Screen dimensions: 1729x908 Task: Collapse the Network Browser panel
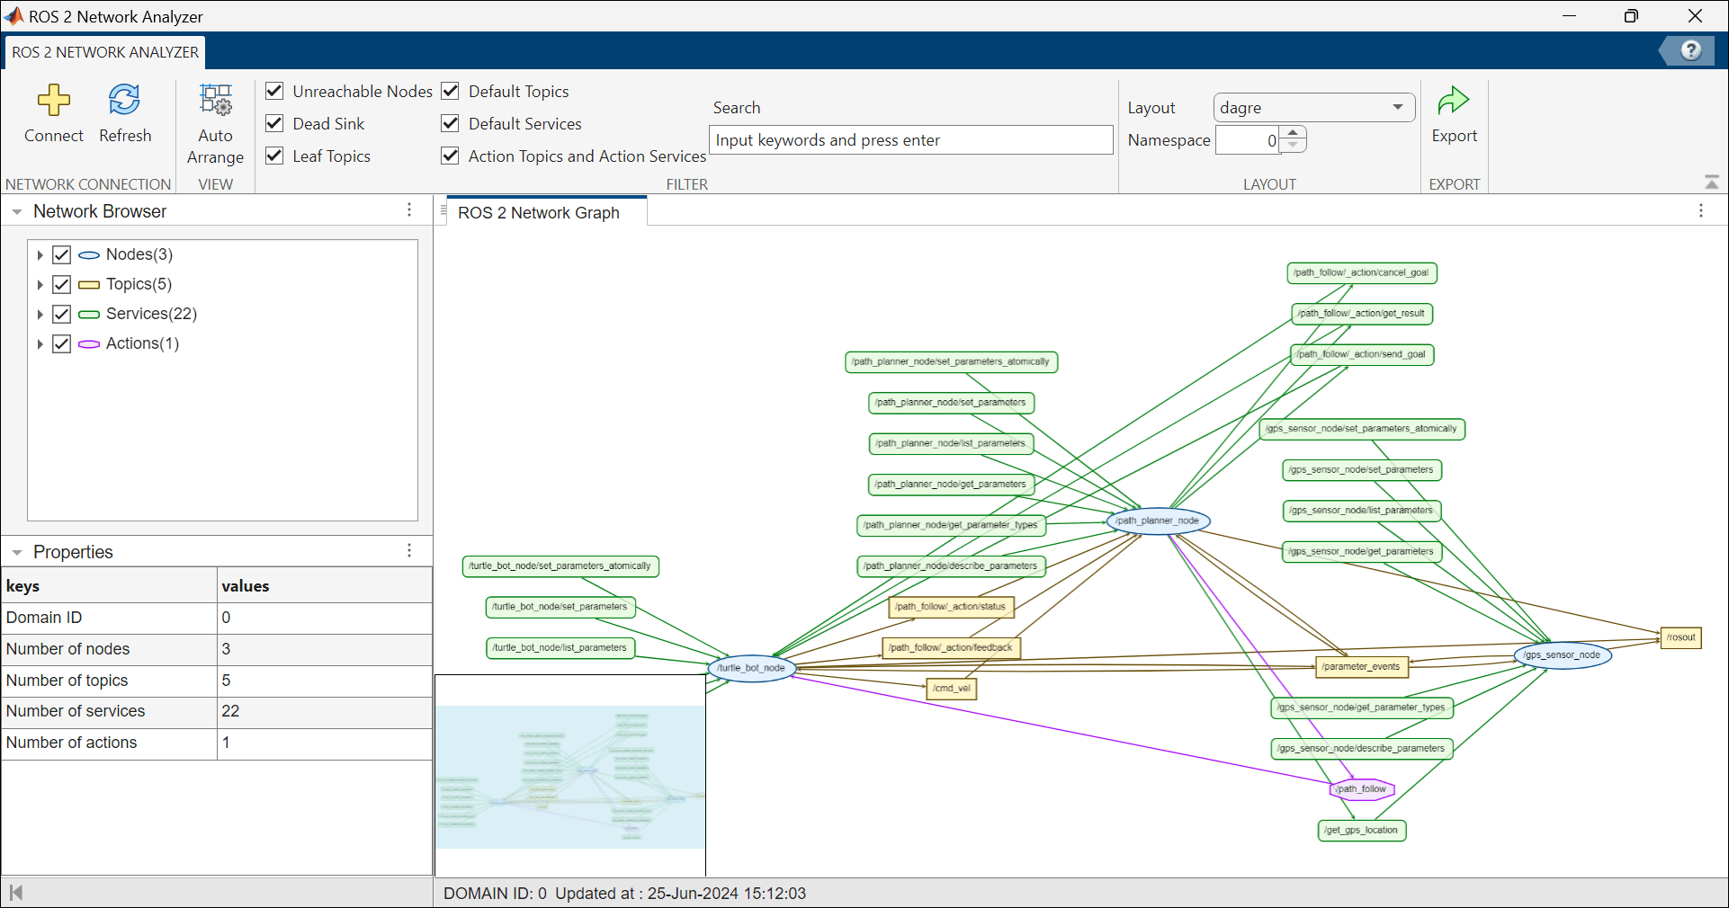point(17,212)
